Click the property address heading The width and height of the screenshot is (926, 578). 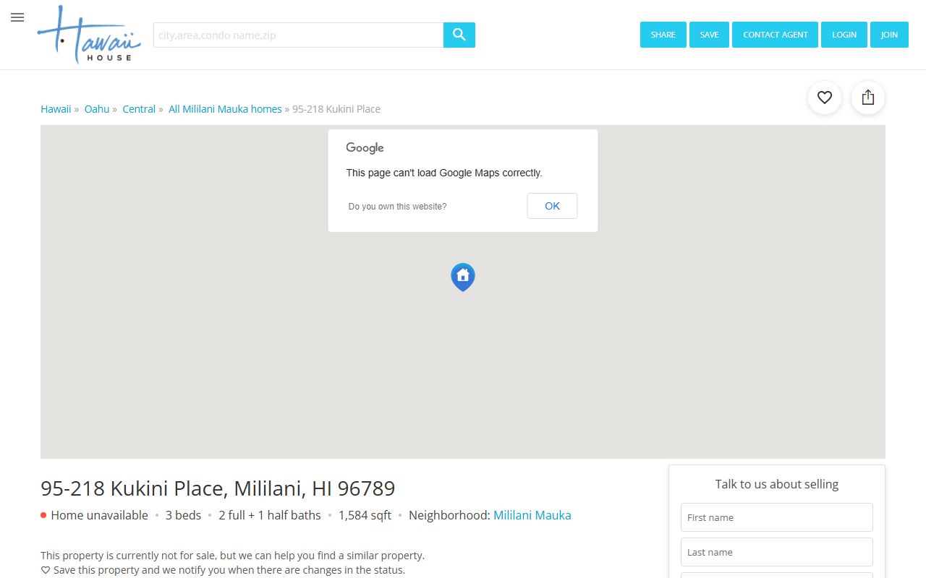click(218, 488)
